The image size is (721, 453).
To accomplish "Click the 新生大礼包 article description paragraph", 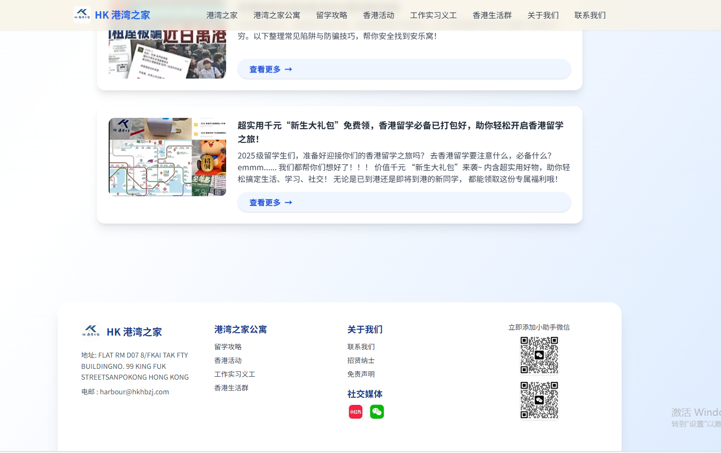I will [x=404, y=167].
